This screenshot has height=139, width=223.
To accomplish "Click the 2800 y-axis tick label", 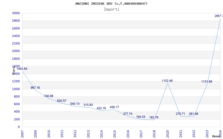I will click(16, 21).
